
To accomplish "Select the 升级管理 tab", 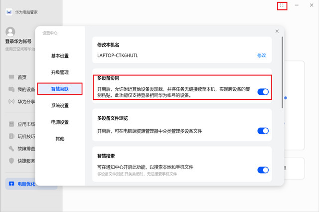I will [60, 72].
